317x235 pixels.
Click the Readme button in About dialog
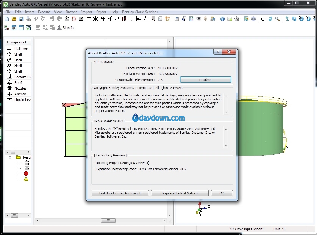[205, 80]
